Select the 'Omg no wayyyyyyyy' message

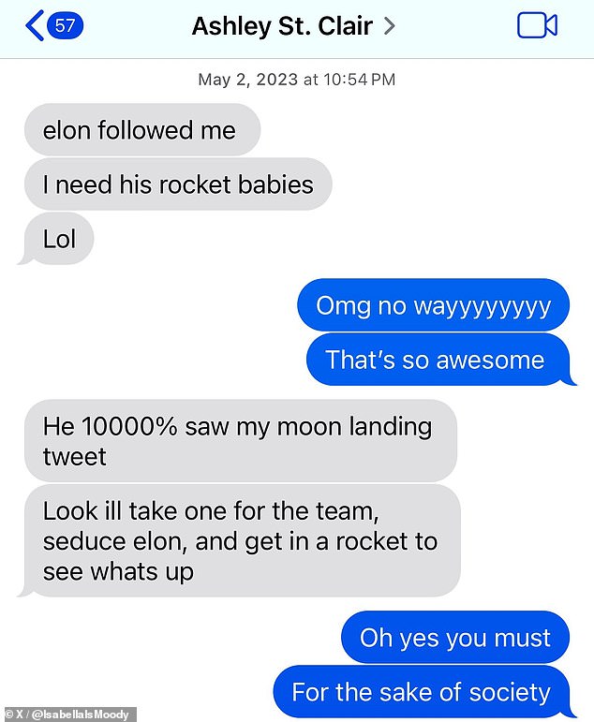point(433,305)
